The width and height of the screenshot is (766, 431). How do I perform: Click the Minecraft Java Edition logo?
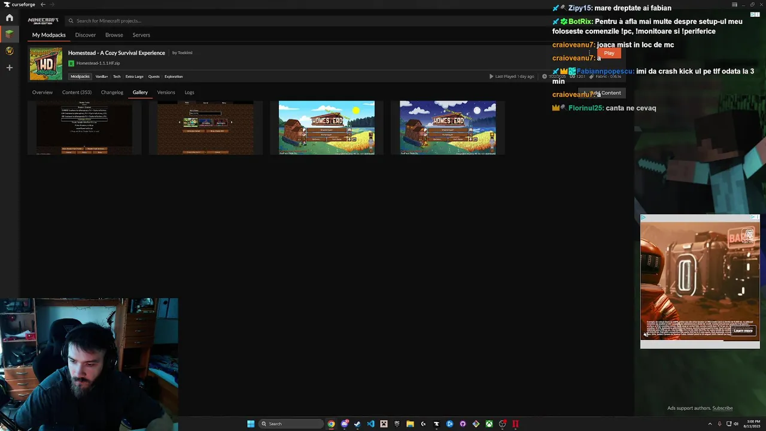[x=43, y=21]
